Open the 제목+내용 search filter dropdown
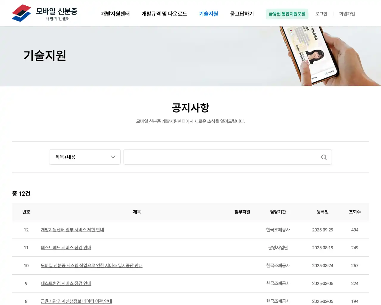Viewport: 381px width, 305px height. tap(85, 157)
